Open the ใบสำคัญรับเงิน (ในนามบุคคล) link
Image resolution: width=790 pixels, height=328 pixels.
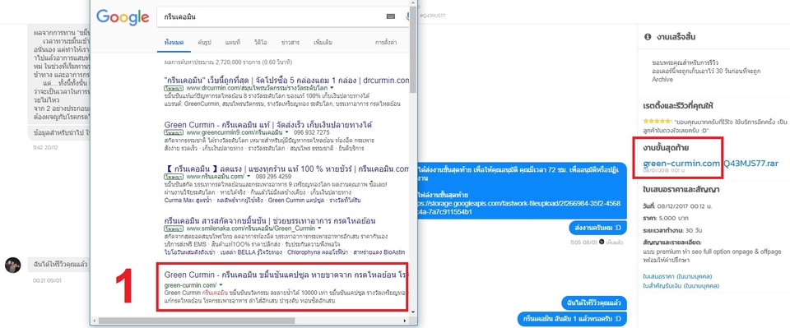[681, 286]
